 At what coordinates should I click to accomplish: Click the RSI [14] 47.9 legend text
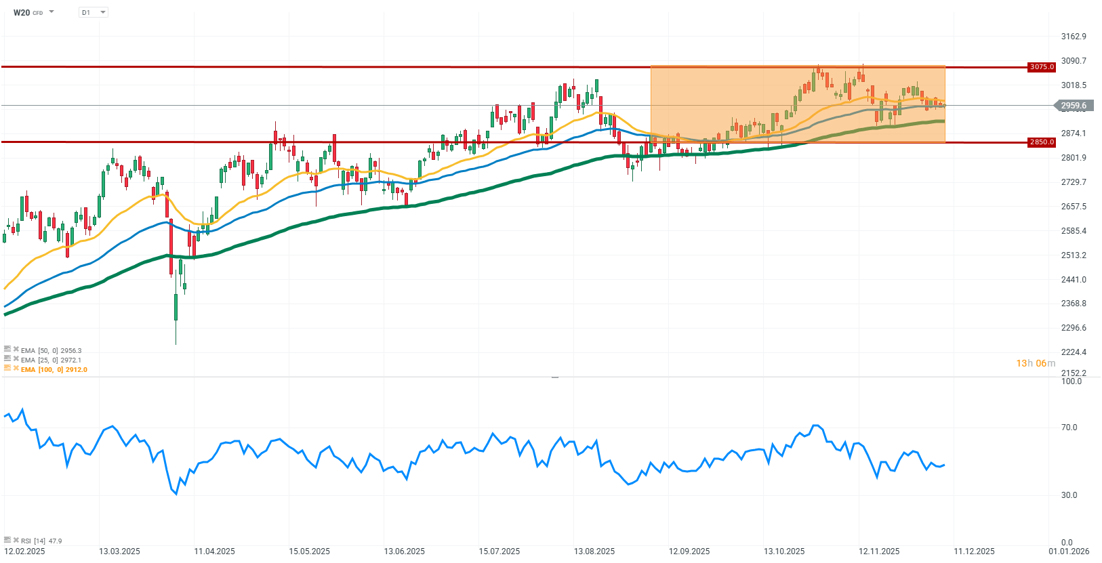(41, 541)
